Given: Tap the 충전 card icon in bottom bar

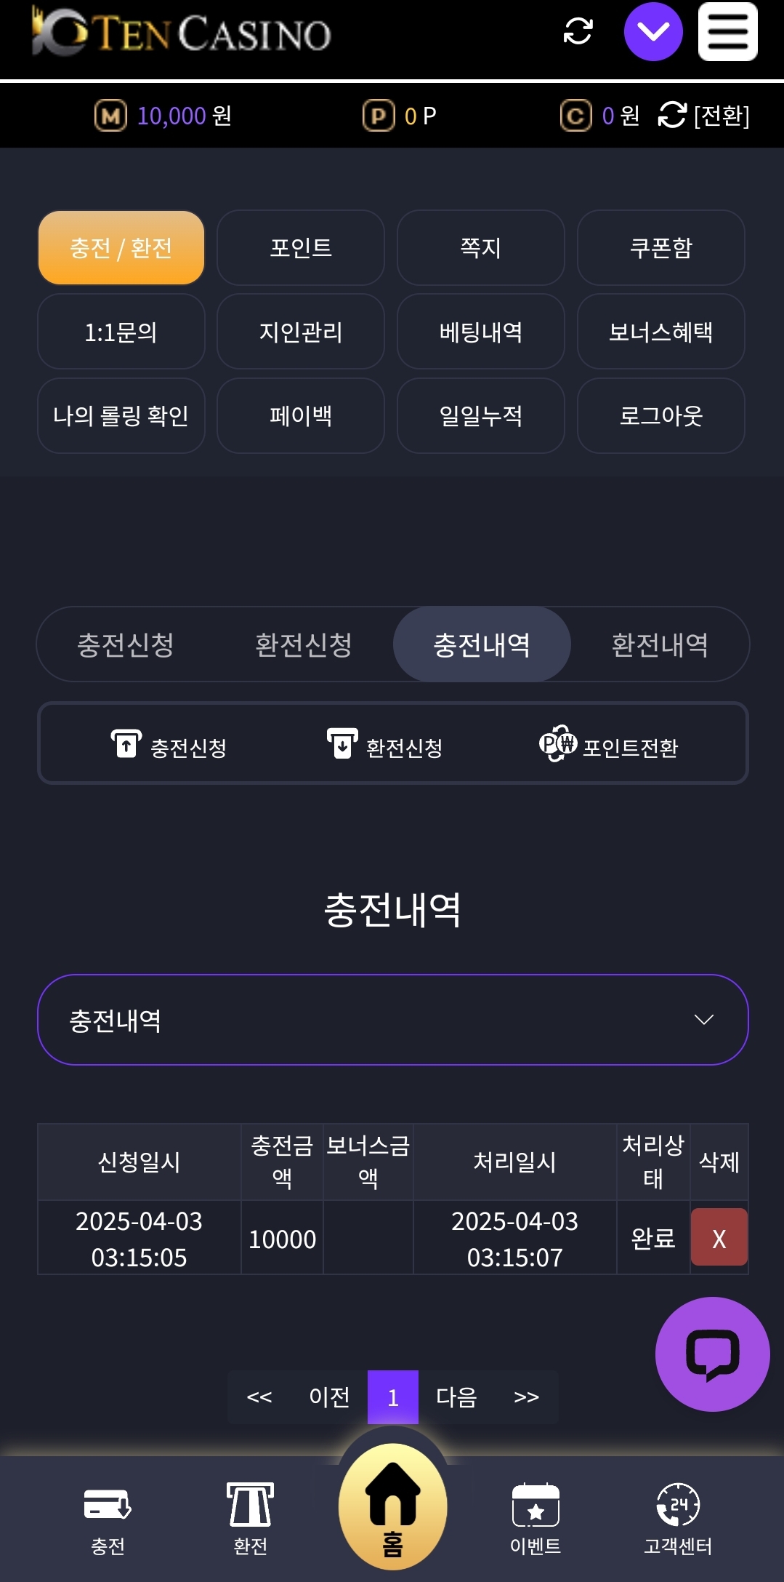Looking at the screenshot, I should (108, 1505).
